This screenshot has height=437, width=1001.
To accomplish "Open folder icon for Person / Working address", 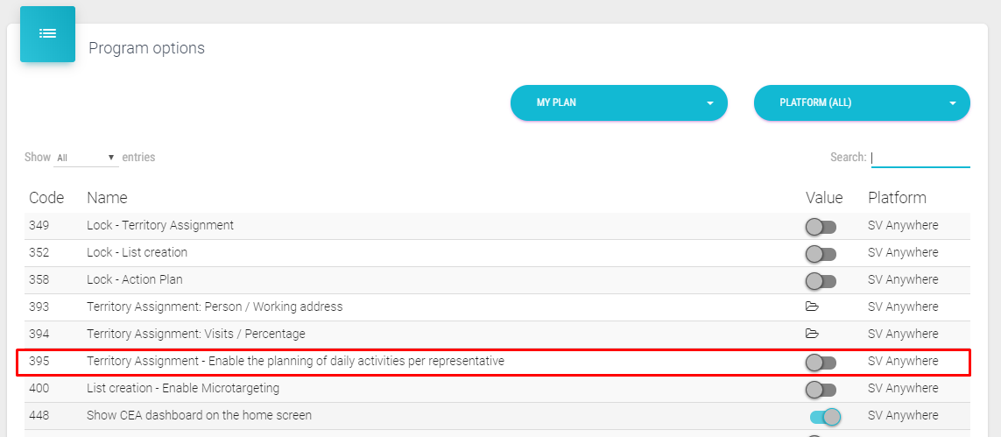I will (x=812, y=307).
